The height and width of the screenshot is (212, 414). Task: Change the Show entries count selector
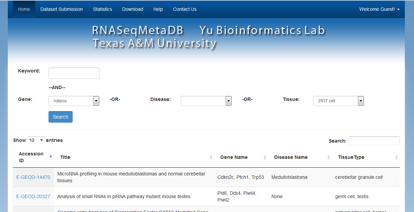point(36,140)
